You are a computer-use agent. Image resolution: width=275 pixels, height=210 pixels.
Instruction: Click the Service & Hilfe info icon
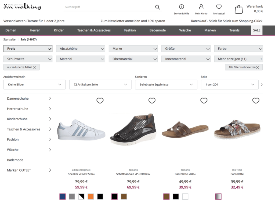tap(182, 7)
